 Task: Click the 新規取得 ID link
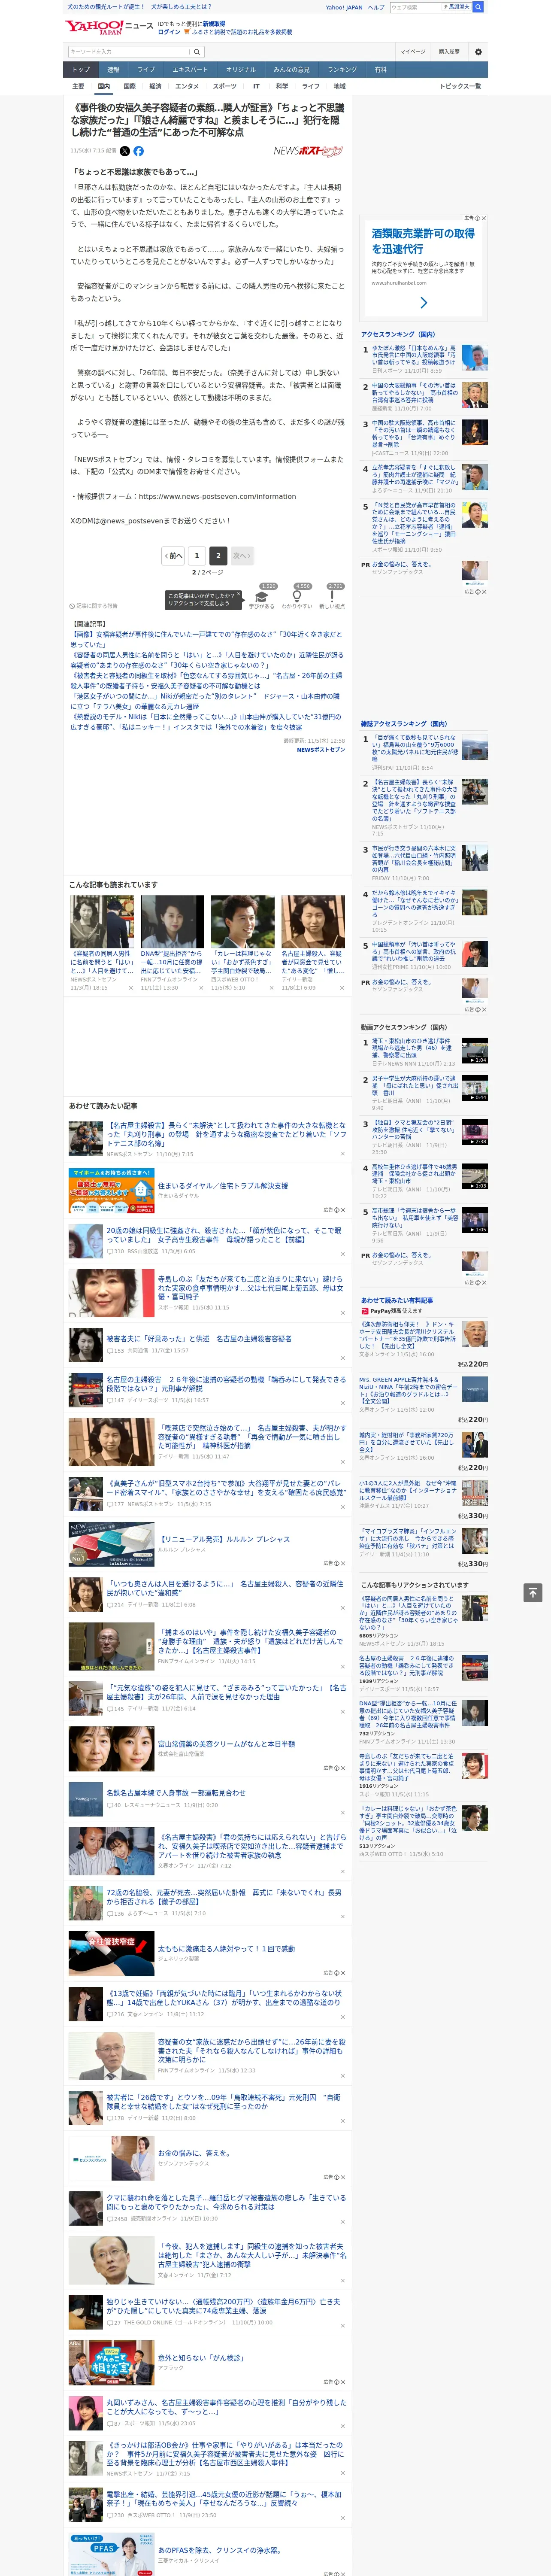pos(214,23)
